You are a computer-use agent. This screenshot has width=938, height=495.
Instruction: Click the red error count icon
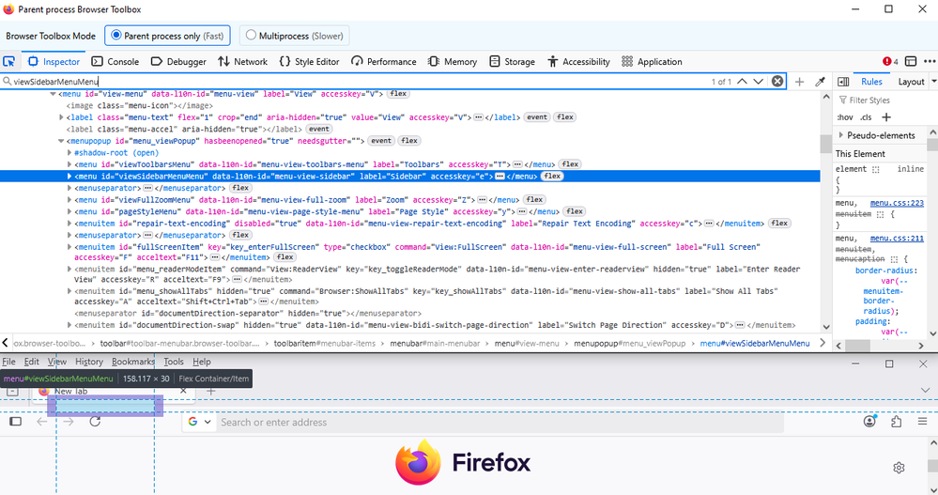coord(889,62)
